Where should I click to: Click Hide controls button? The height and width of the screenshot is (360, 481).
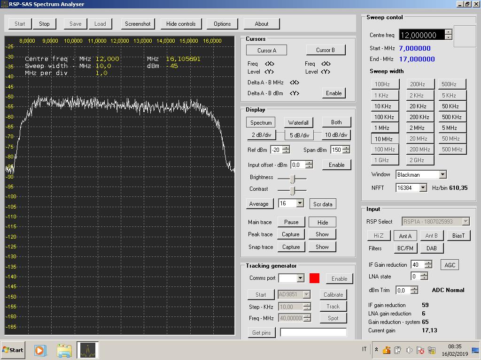coord(181,23)
